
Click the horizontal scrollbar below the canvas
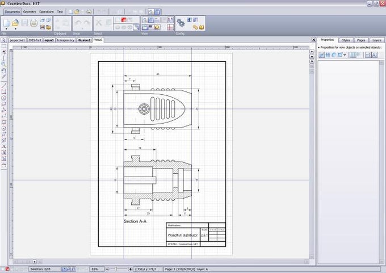pos(173,262)
